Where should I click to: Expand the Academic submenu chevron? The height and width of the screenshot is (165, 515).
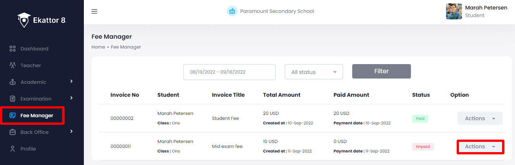tap(71, 82)
